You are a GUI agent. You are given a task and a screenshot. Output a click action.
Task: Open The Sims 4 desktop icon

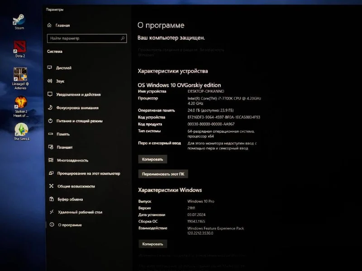(20, 130)
